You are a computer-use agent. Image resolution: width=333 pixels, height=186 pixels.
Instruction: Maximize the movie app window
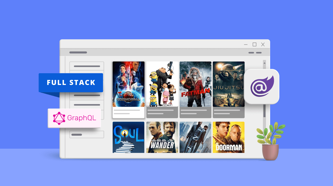(x=254, y=45)
